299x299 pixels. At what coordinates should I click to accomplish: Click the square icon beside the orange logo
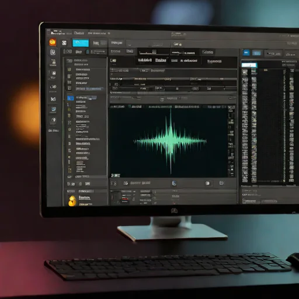[64, 43]
